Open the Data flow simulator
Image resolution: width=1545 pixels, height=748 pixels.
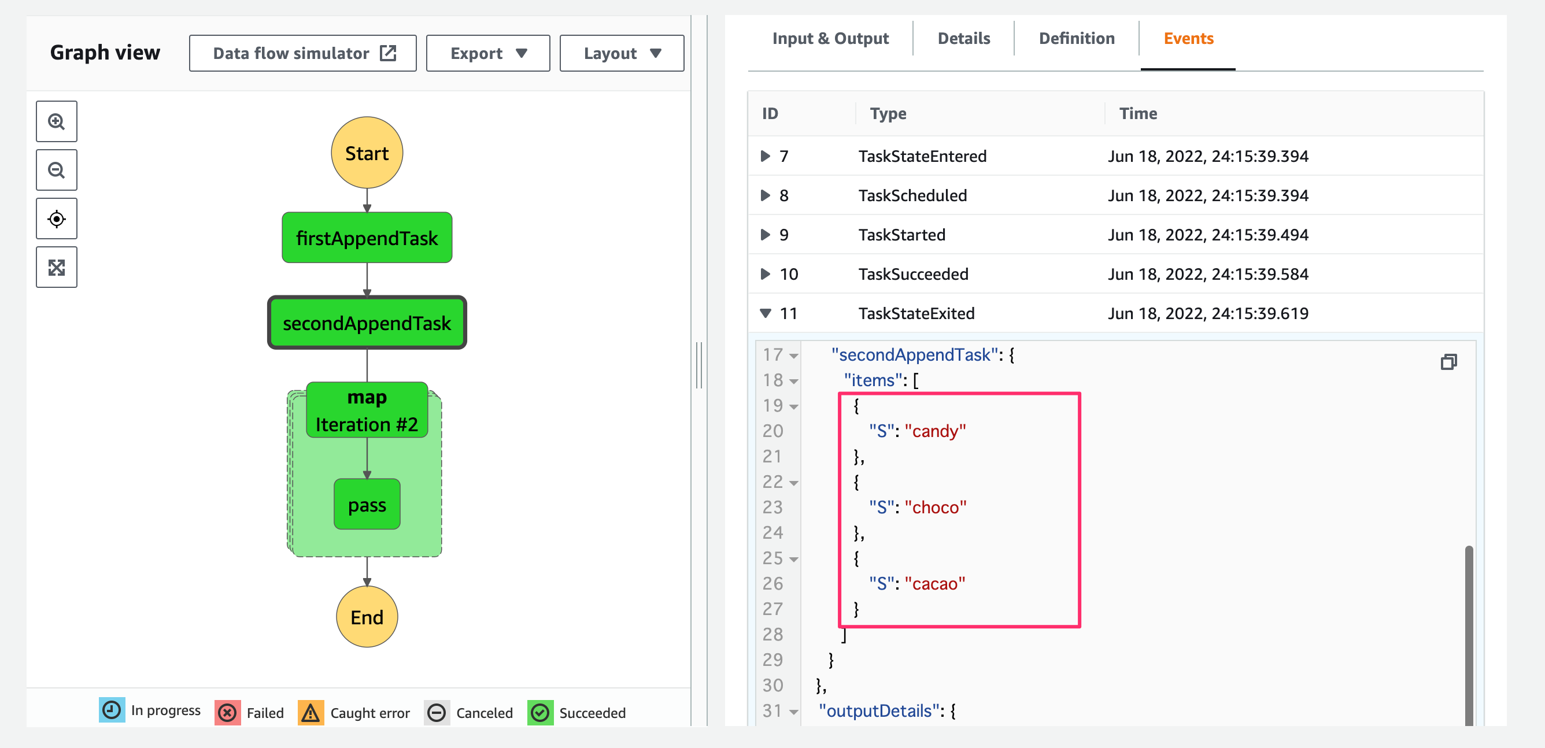302,53
